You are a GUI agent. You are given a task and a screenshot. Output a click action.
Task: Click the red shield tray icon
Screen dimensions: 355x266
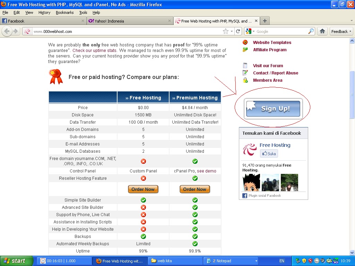coord(310,261)
